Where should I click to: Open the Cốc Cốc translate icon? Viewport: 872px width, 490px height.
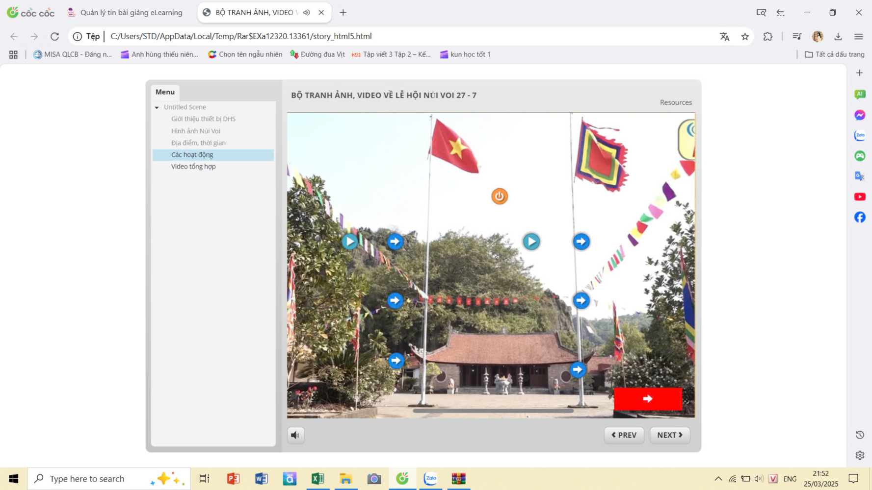click(x=724, y=36)
